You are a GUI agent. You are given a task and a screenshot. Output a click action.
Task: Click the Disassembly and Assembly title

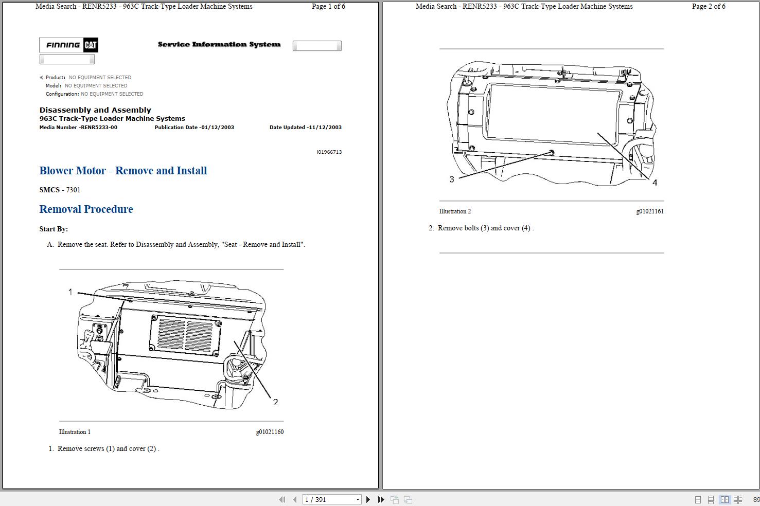tap(95, 110)
